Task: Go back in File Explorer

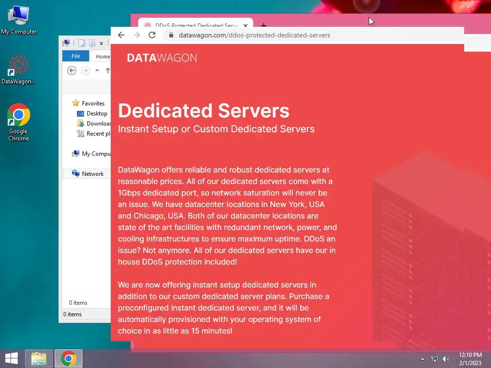Action: pyautogui.click(x=72, y=70)
